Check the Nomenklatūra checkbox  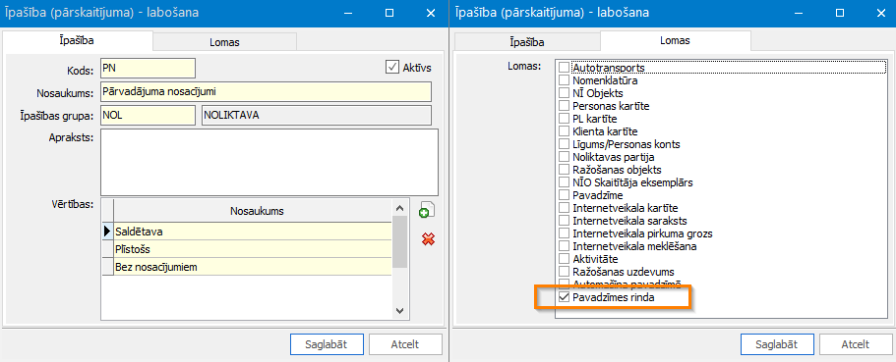click(564, 80)
